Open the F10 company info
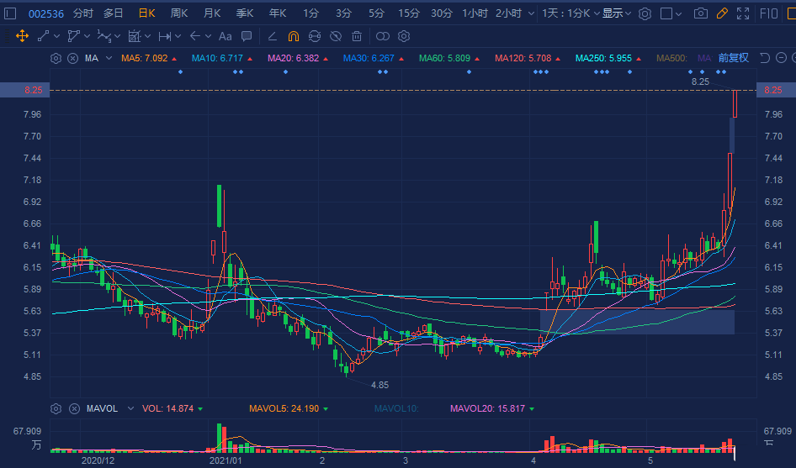Viewport: 796px width, 468px height. click(x=768, y=13)
